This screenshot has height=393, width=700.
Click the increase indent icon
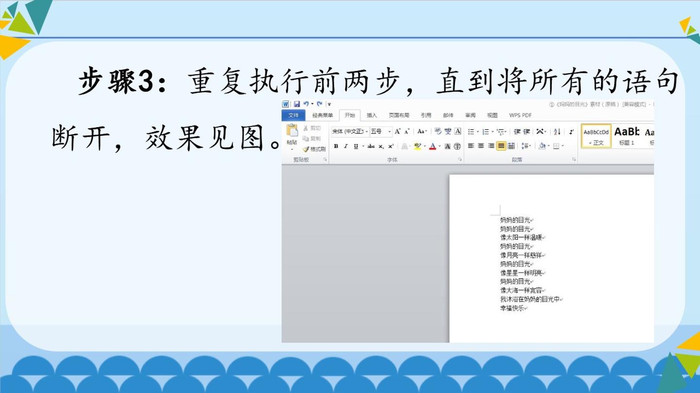click(526, 131)
